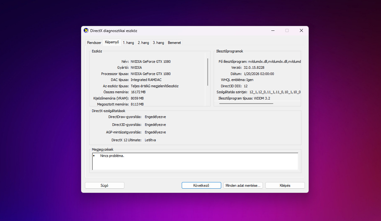
Task: Close the DirectX diagnostic window
Action: point(301,30)
